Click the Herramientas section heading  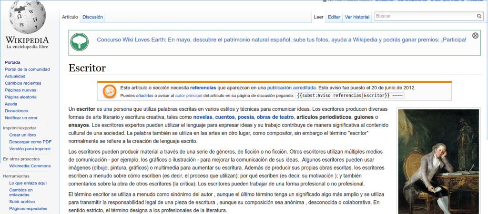16,176
